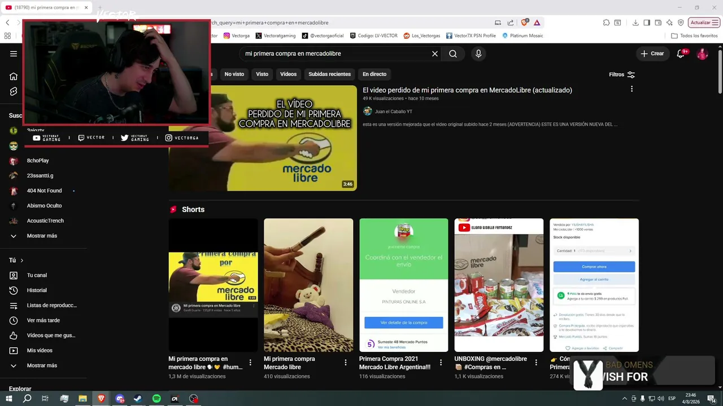Open the Todos los favoritos folder

click(x=694, y=36)
